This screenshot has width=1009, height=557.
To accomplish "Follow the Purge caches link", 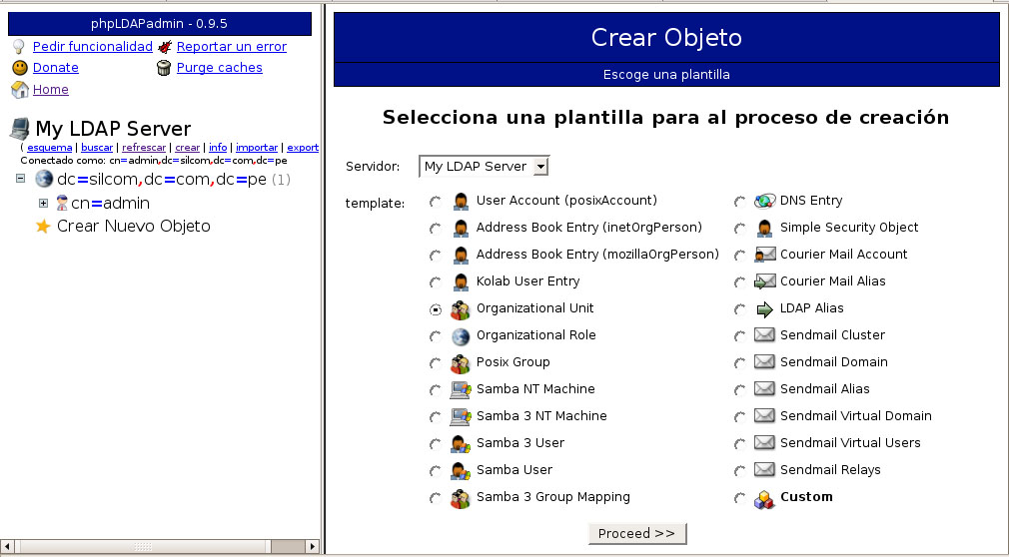I will pyautogui.click(x=219, y=68).
